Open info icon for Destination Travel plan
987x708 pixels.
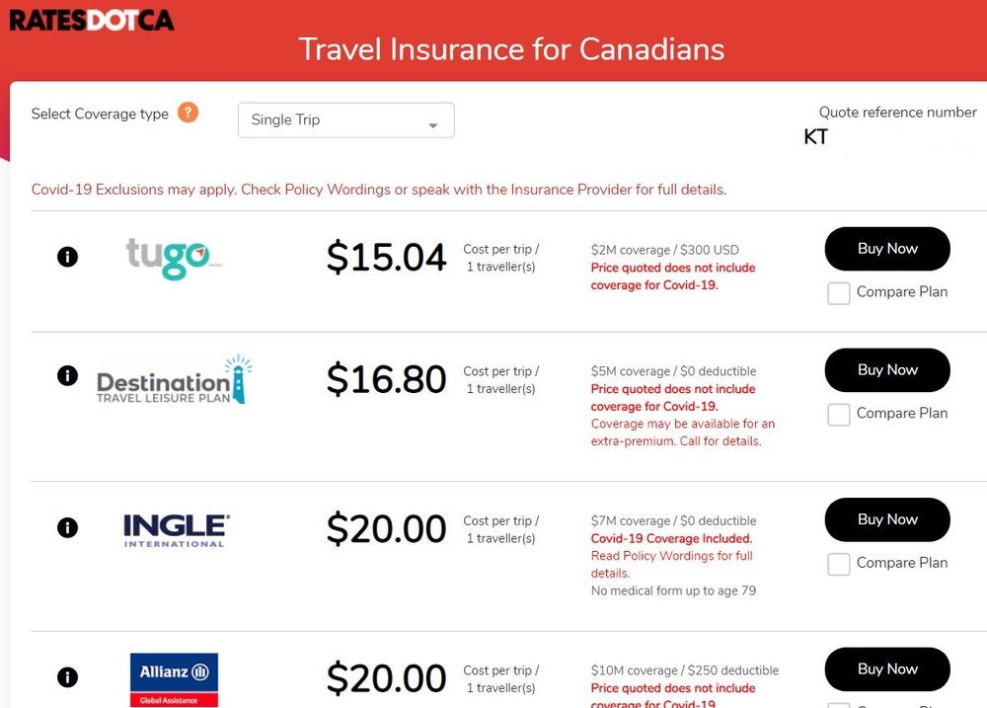pos(67,375)
